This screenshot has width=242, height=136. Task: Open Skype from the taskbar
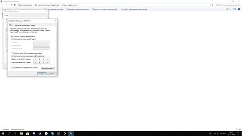click(x=52, y=133)
